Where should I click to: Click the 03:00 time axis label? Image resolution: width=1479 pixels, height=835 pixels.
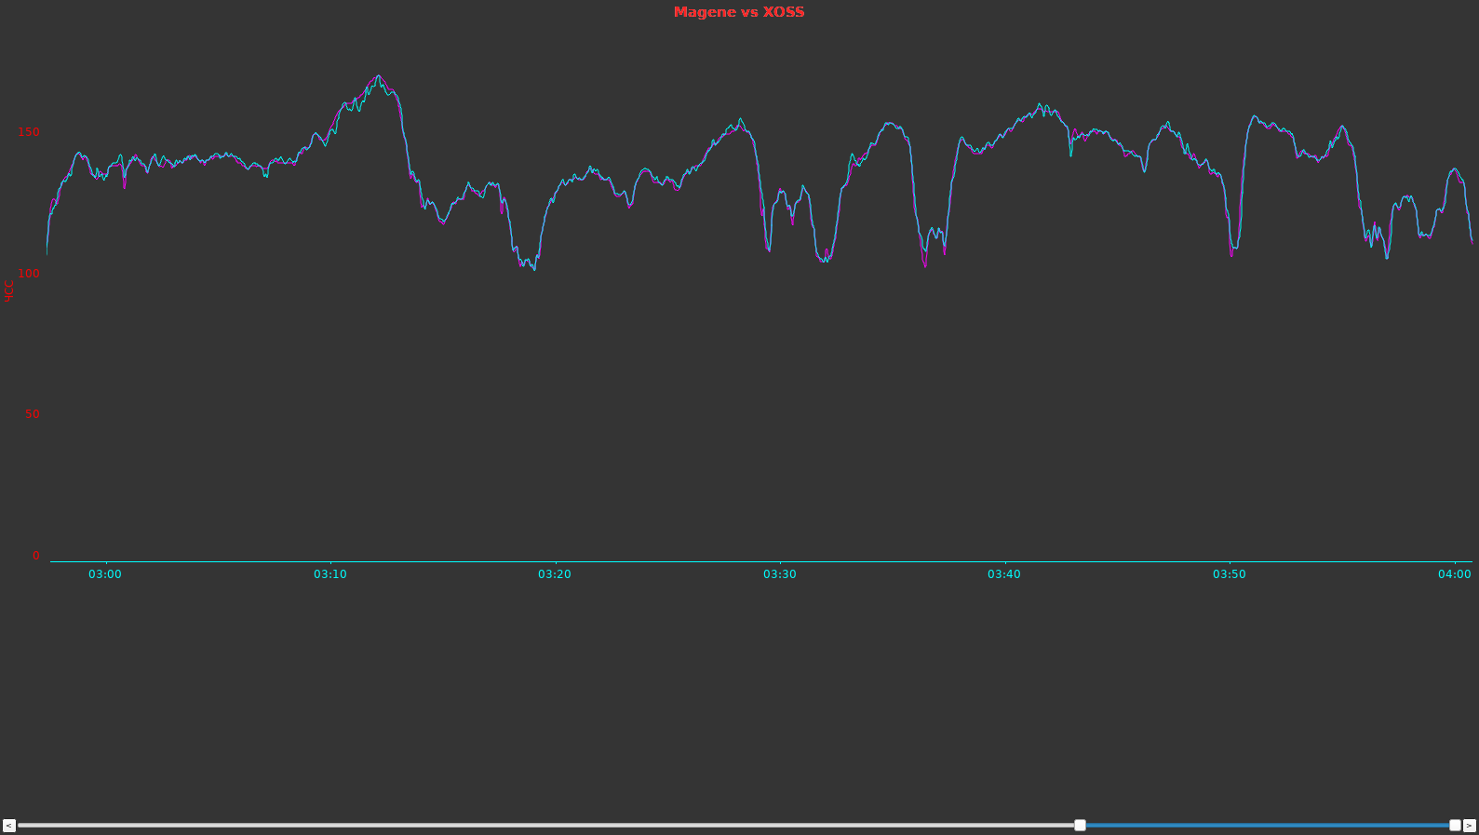pyautogui.click(x=105, y=574)
